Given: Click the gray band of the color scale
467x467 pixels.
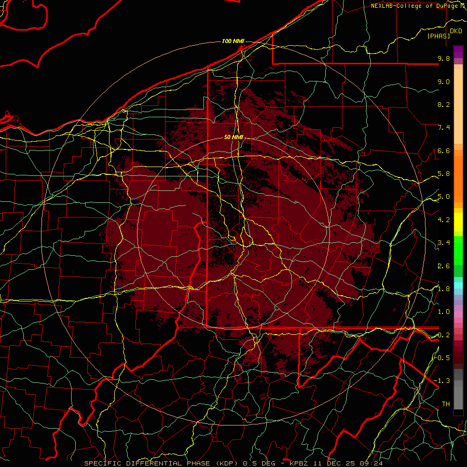Looking at the screenshot, I should [458, 389].
